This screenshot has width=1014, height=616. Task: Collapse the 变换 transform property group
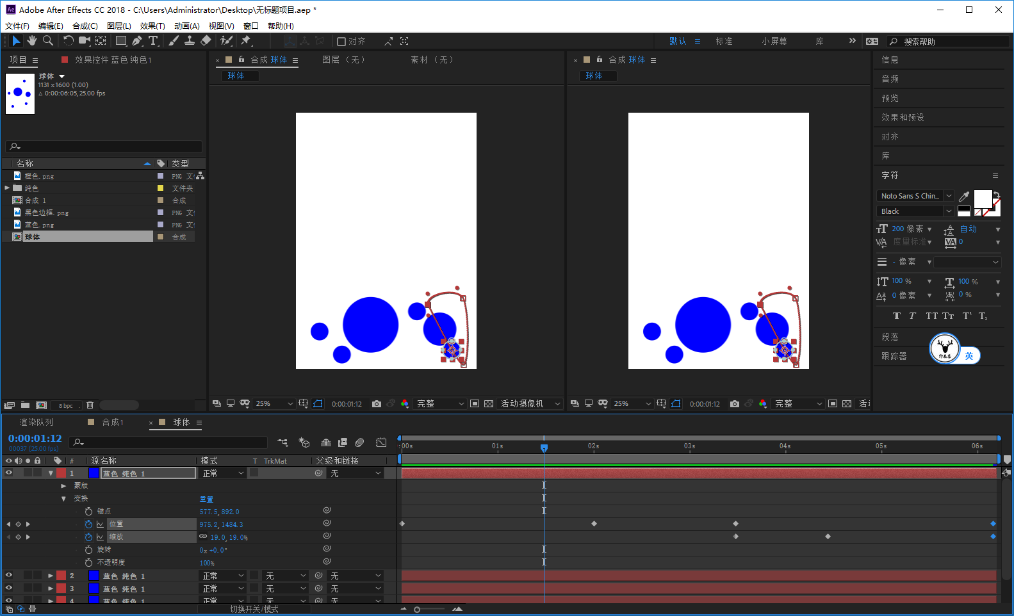click(x=63, y=498)
